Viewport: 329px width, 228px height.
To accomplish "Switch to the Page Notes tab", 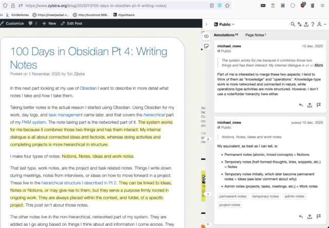I will coord(255,35).
